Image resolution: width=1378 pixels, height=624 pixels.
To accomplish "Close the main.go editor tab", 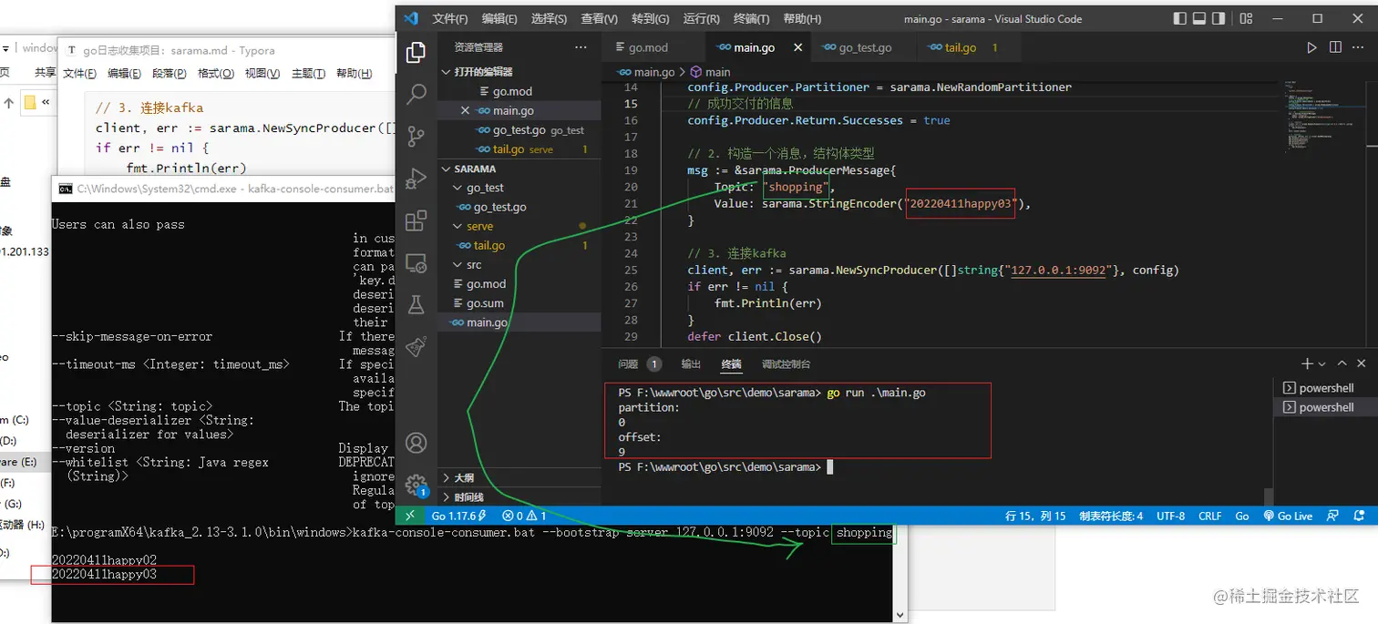I will [798, 47].
